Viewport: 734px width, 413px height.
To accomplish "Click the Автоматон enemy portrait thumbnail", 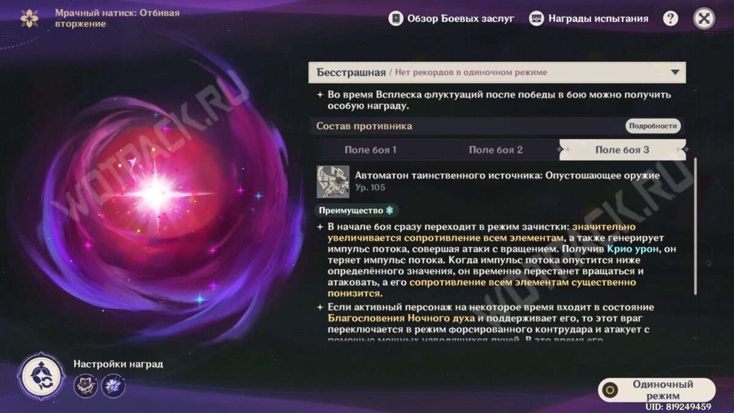I will coord(333,182).
